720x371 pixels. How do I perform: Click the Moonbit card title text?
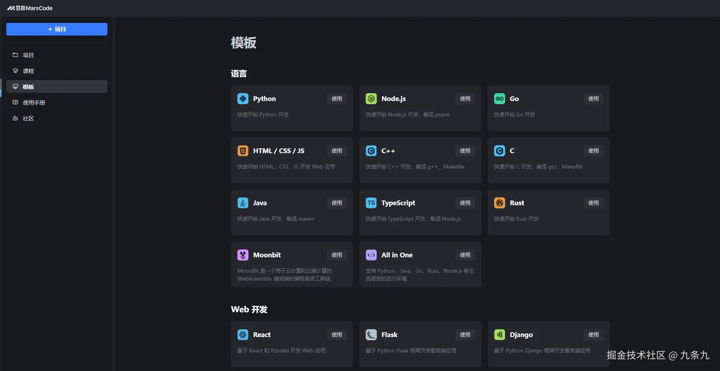pos(267,255)
